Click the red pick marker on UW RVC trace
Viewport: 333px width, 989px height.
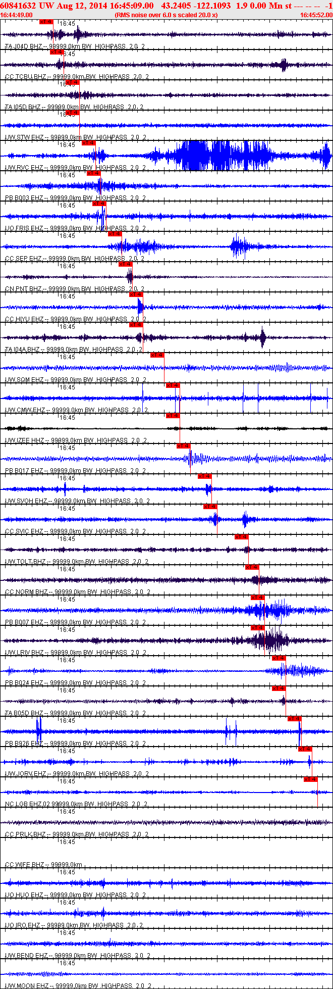pyautogui.click(x=89, y=143)
